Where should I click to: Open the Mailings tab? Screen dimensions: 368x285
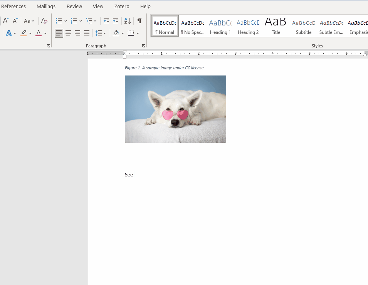click(x=46, y=6)
